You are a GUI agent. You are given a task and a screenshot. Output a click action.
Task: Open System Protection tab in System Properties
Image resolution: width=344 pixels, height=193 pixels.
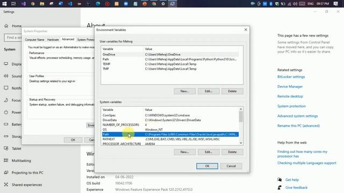(85, 40)
